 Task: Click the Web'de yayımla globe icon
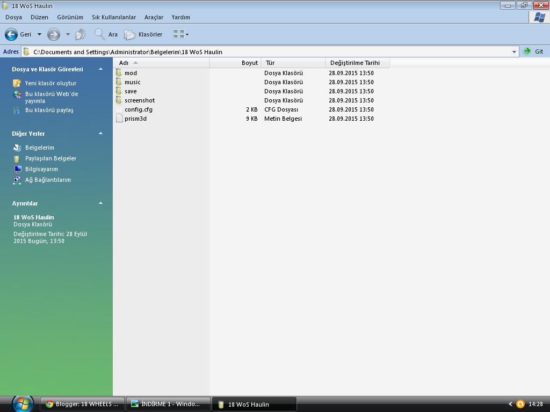click(17, 94)
